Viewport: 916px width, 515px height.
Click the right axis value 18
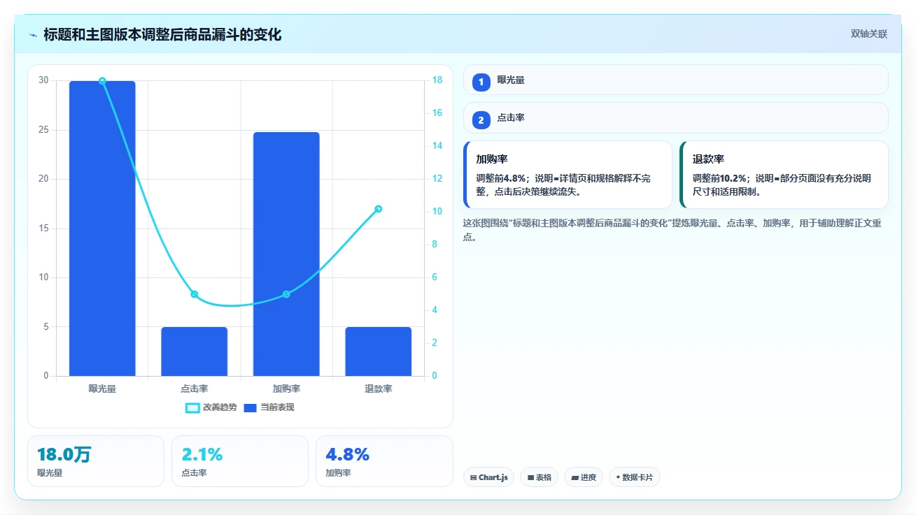click(x=437, y=80)
